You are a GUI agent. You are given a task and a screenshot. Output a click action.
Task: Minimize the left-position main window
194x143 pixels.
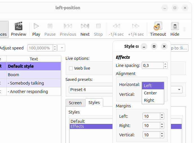point(165,8)
